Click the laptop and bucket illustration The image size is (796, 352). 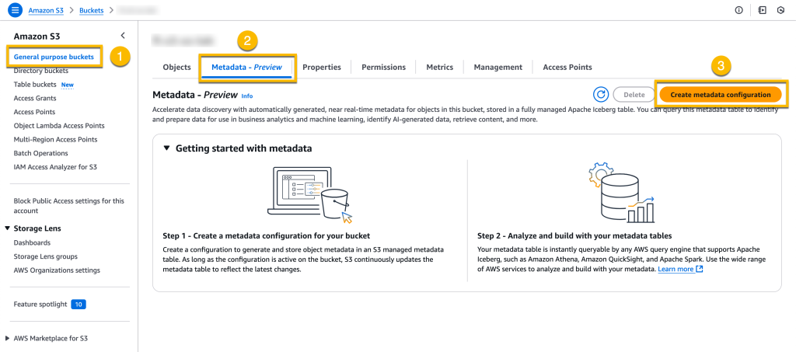tap(310, 195)
